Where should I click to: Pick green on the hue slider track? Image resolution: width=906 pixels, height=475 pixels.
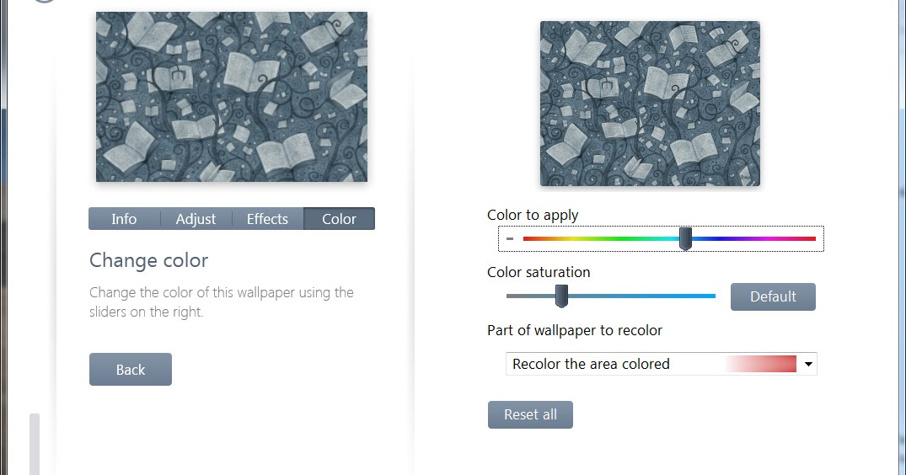624,238
